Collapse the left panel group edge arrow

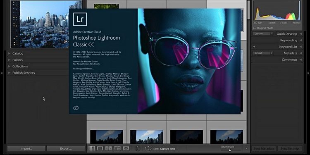(2, 73)
